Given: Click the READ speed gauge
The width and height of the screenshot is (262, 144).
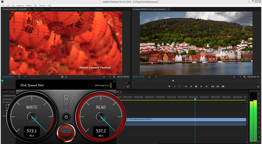Looking at the screenshot, I should tap(101, 116).
